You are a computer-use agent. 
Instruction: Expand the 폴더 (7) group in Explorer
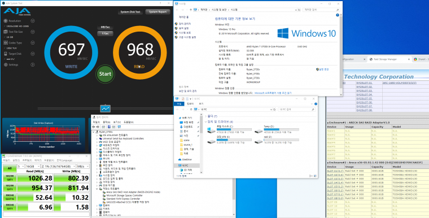coord(206,116)
